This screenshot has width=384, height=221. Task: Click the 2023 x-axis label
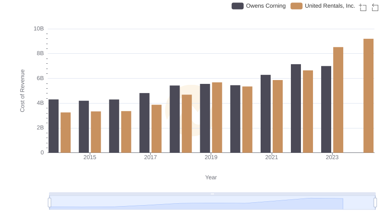(332, 157)
